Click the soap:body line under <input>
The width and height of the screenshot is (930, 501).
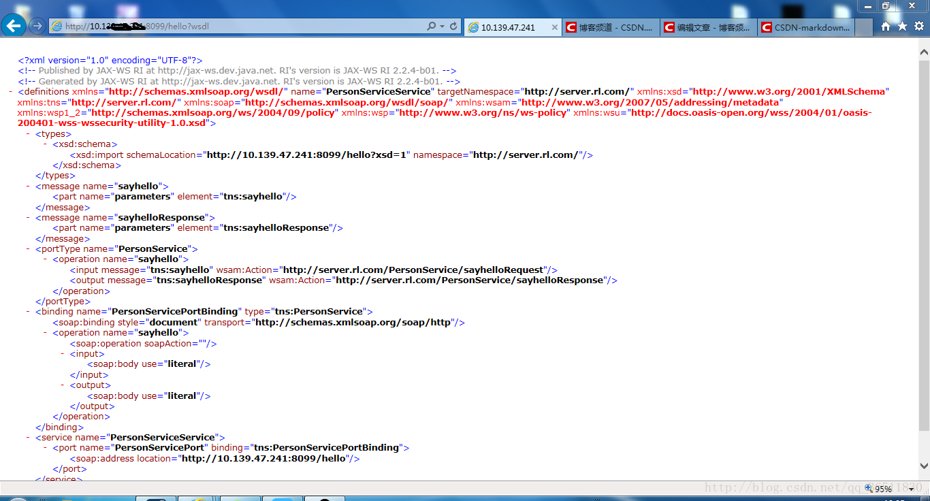[x=148, y=364]
